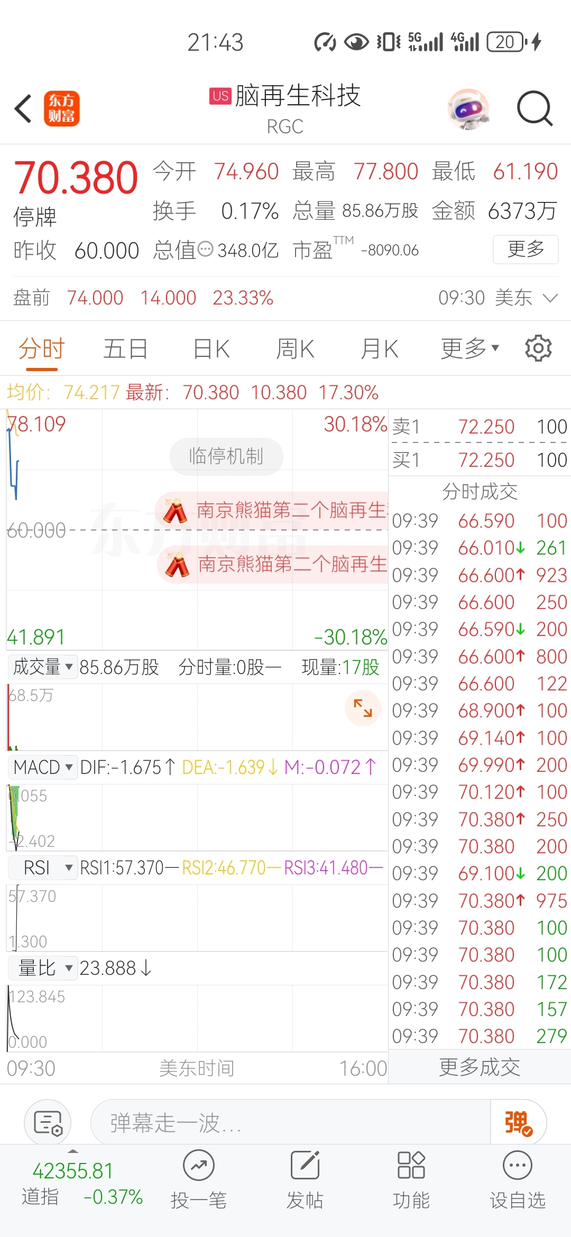
Task: Open the 成交量 indicator dropdown
Action: [43, 667]
